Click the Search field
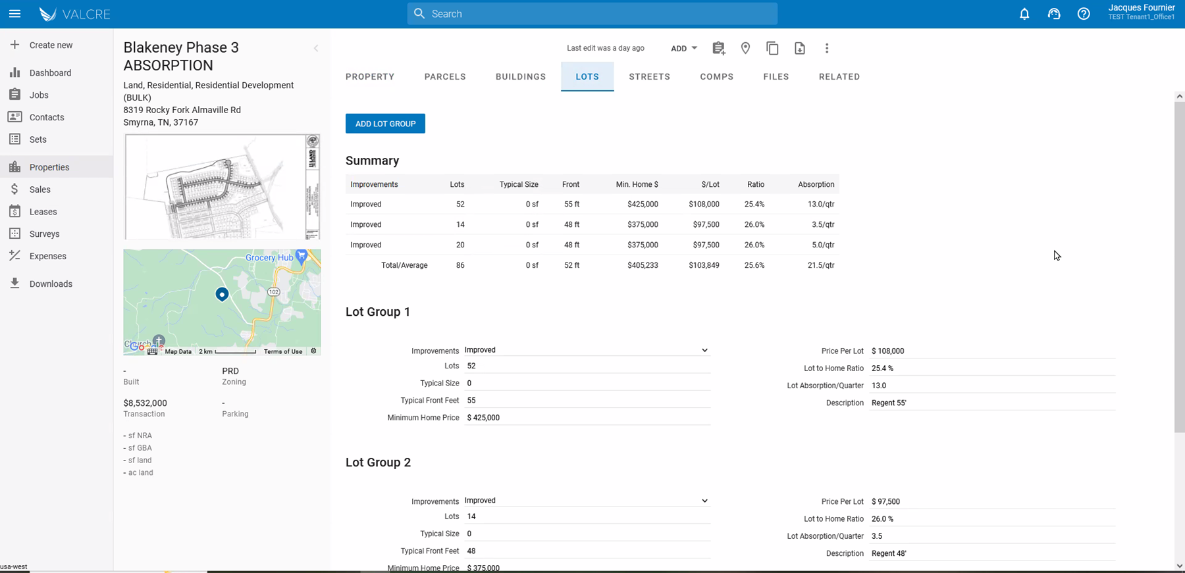 (592, 14)
